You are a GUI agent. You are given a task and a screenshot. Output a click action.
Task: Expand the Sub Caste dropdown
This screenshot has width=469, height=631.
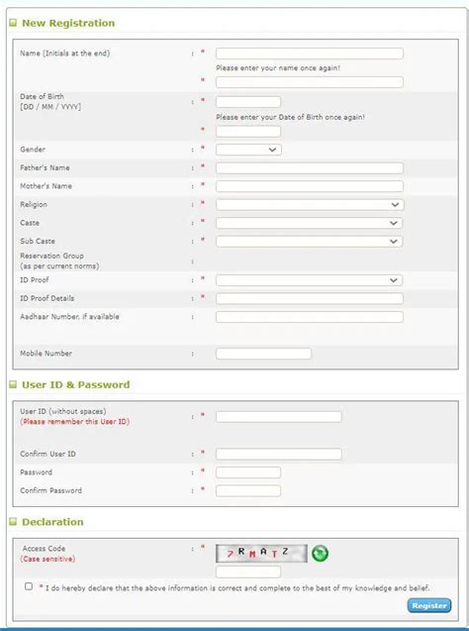click(310, 242)
